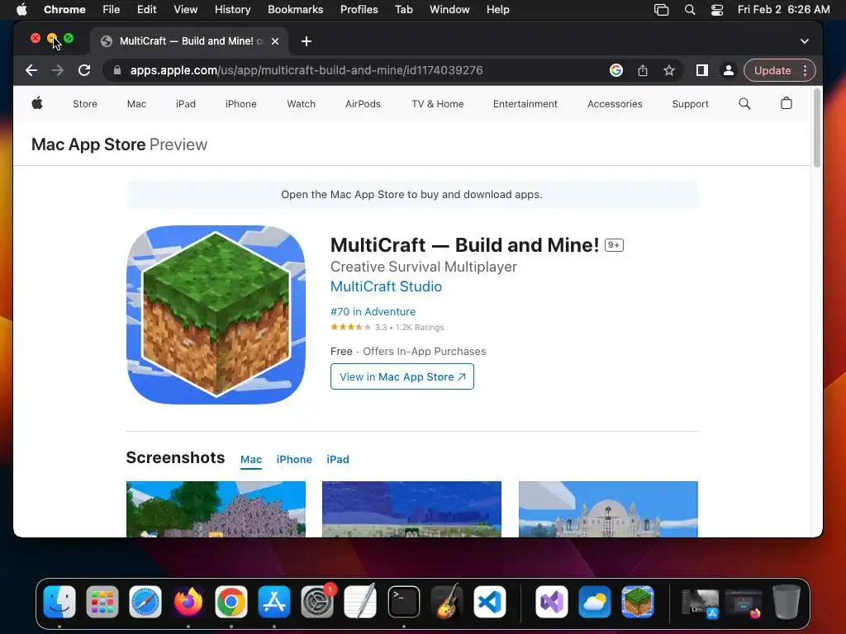
Task: Select the Mac screenshots tab
Action: (x=251, y=459)
